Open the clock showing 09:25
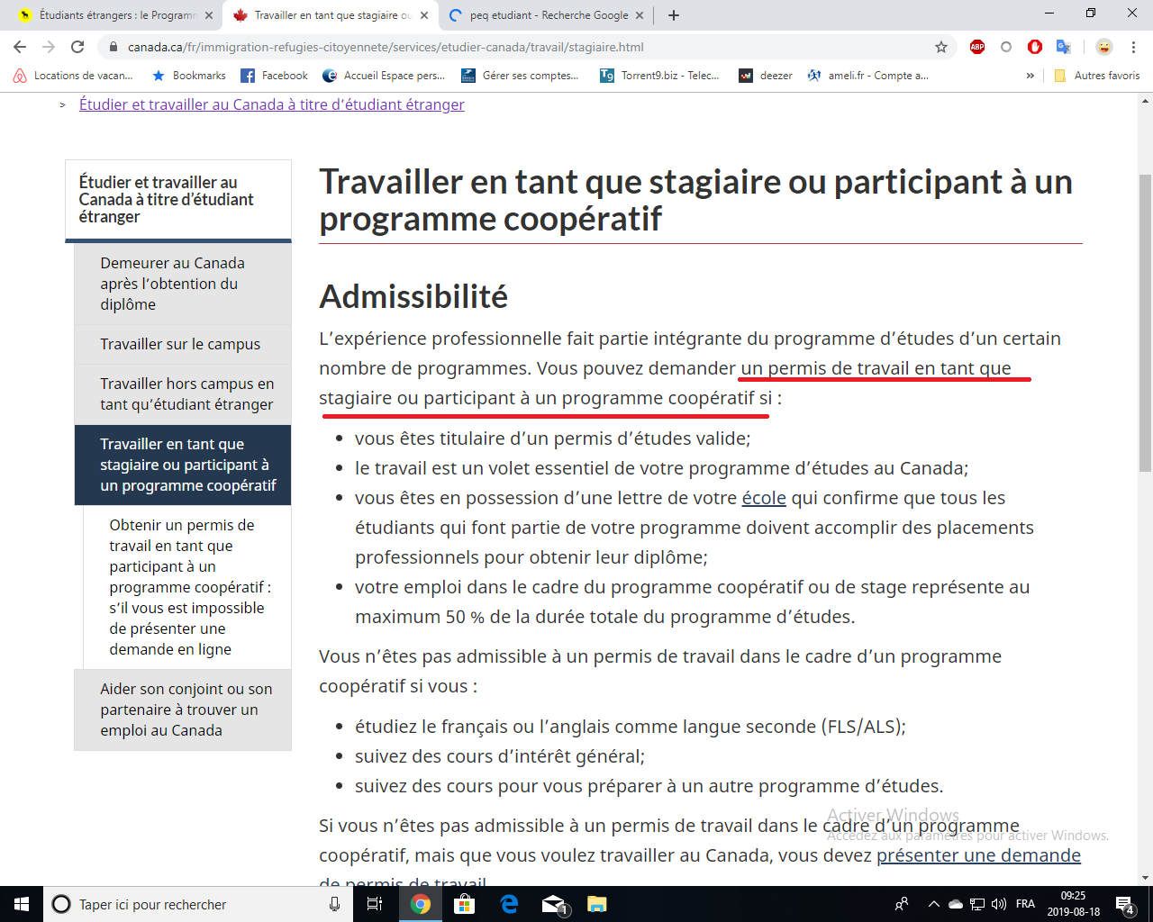1153x922 pixels. click(x=1073, y=904)
